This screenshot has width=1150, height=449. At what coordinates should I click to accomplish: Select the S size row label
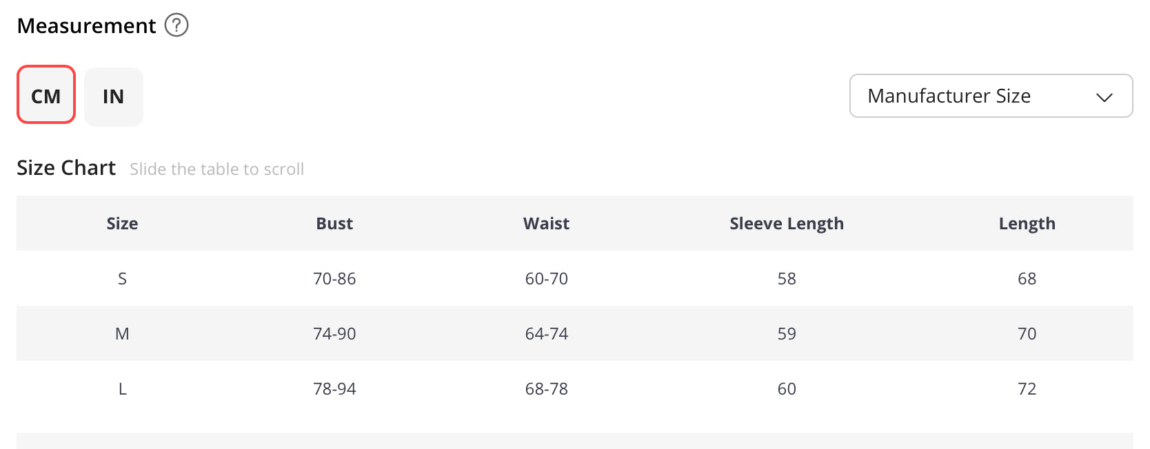pyautogui.click(x=122, y=279)
